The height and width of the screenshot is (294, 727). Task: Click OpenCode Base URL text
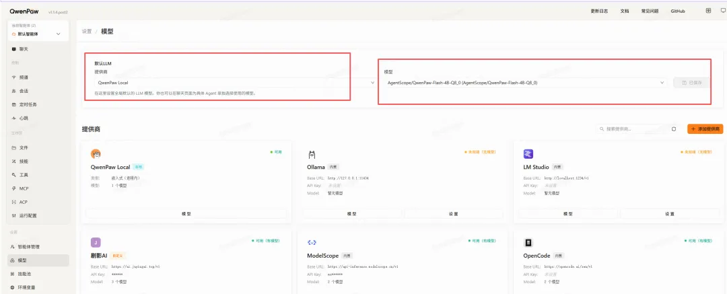coord(568,266)
